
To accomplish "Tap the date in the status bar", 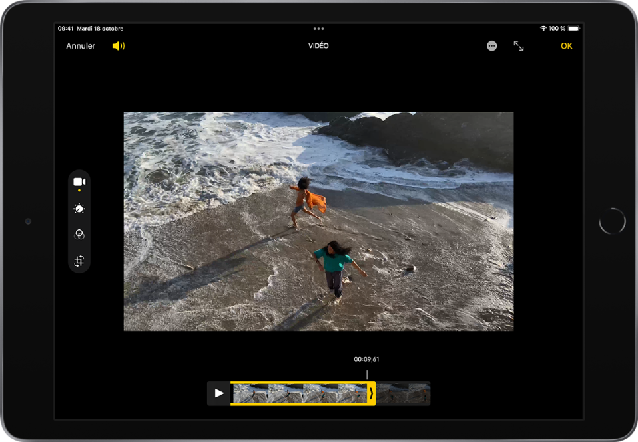I will pyautogui.click(x=100, y=29).
